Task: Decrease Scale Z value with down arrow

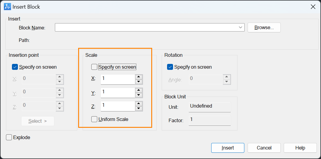Action: coord(139,109)
